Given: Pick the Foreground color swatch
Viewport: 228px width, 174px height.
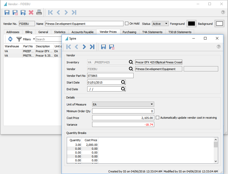Looking at the screenshot, I should click(192, 24).
